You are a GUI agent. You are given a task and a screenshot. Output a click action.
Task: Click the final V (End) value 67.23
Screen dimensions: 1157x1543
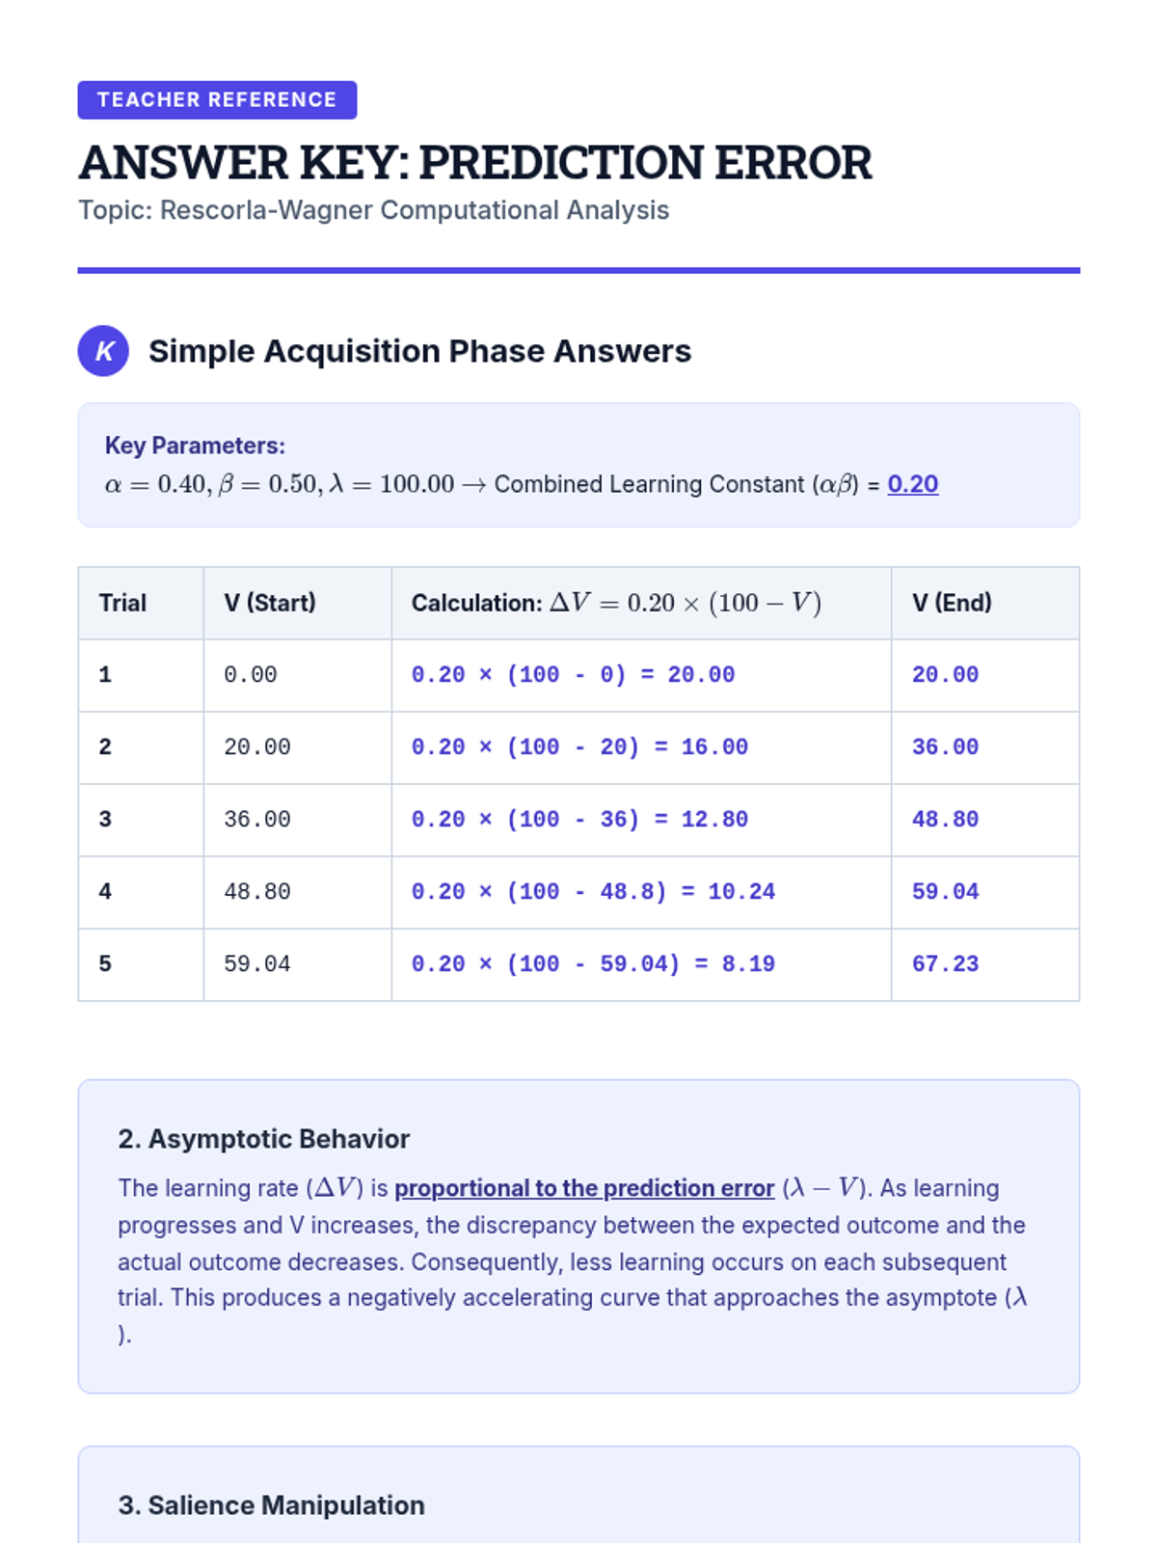click(945, 964)
